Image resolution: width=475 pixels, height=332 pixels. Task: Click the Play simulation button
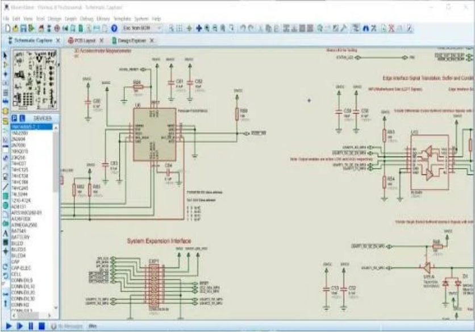coord(9,326)
